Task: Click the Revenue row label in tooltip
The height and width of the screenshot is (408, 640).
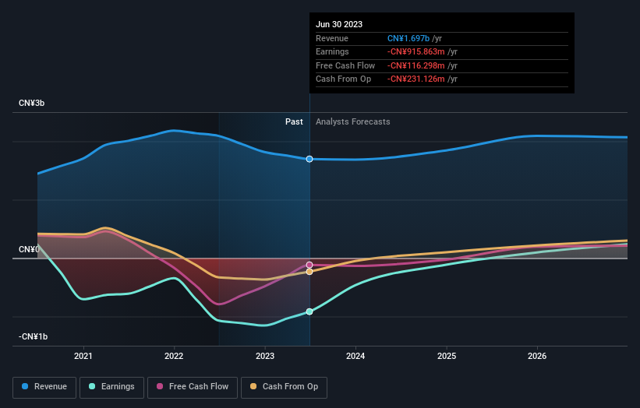Action: [332, 38]
